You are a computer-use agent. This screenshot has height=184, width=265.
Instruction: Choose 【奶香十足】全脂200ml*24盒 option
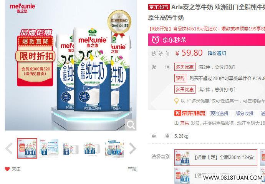point(216,157)
